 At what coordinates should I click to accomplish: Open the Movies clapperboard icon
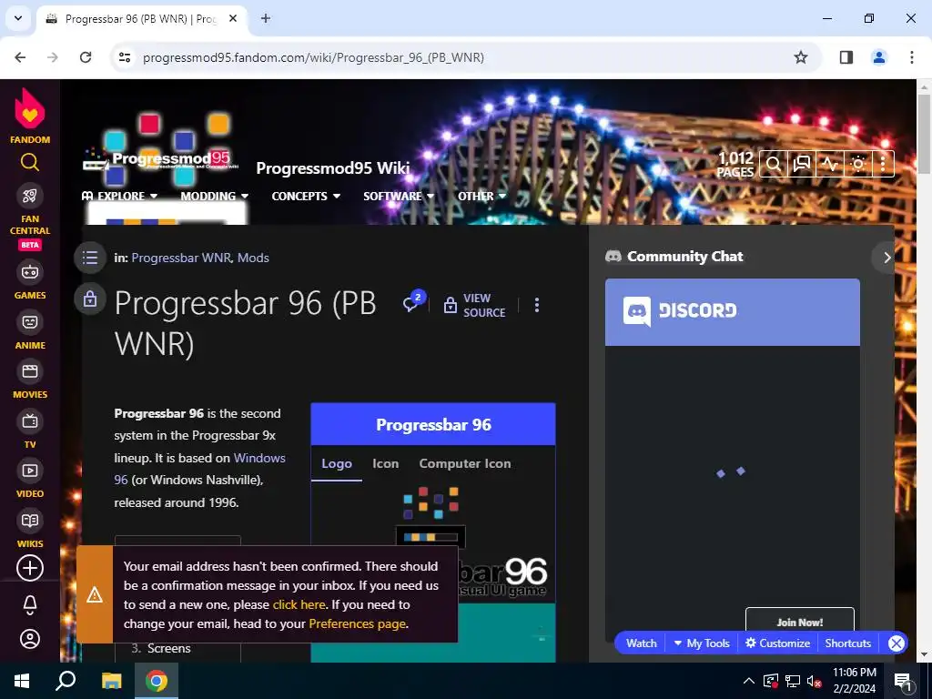pos(30,371)
